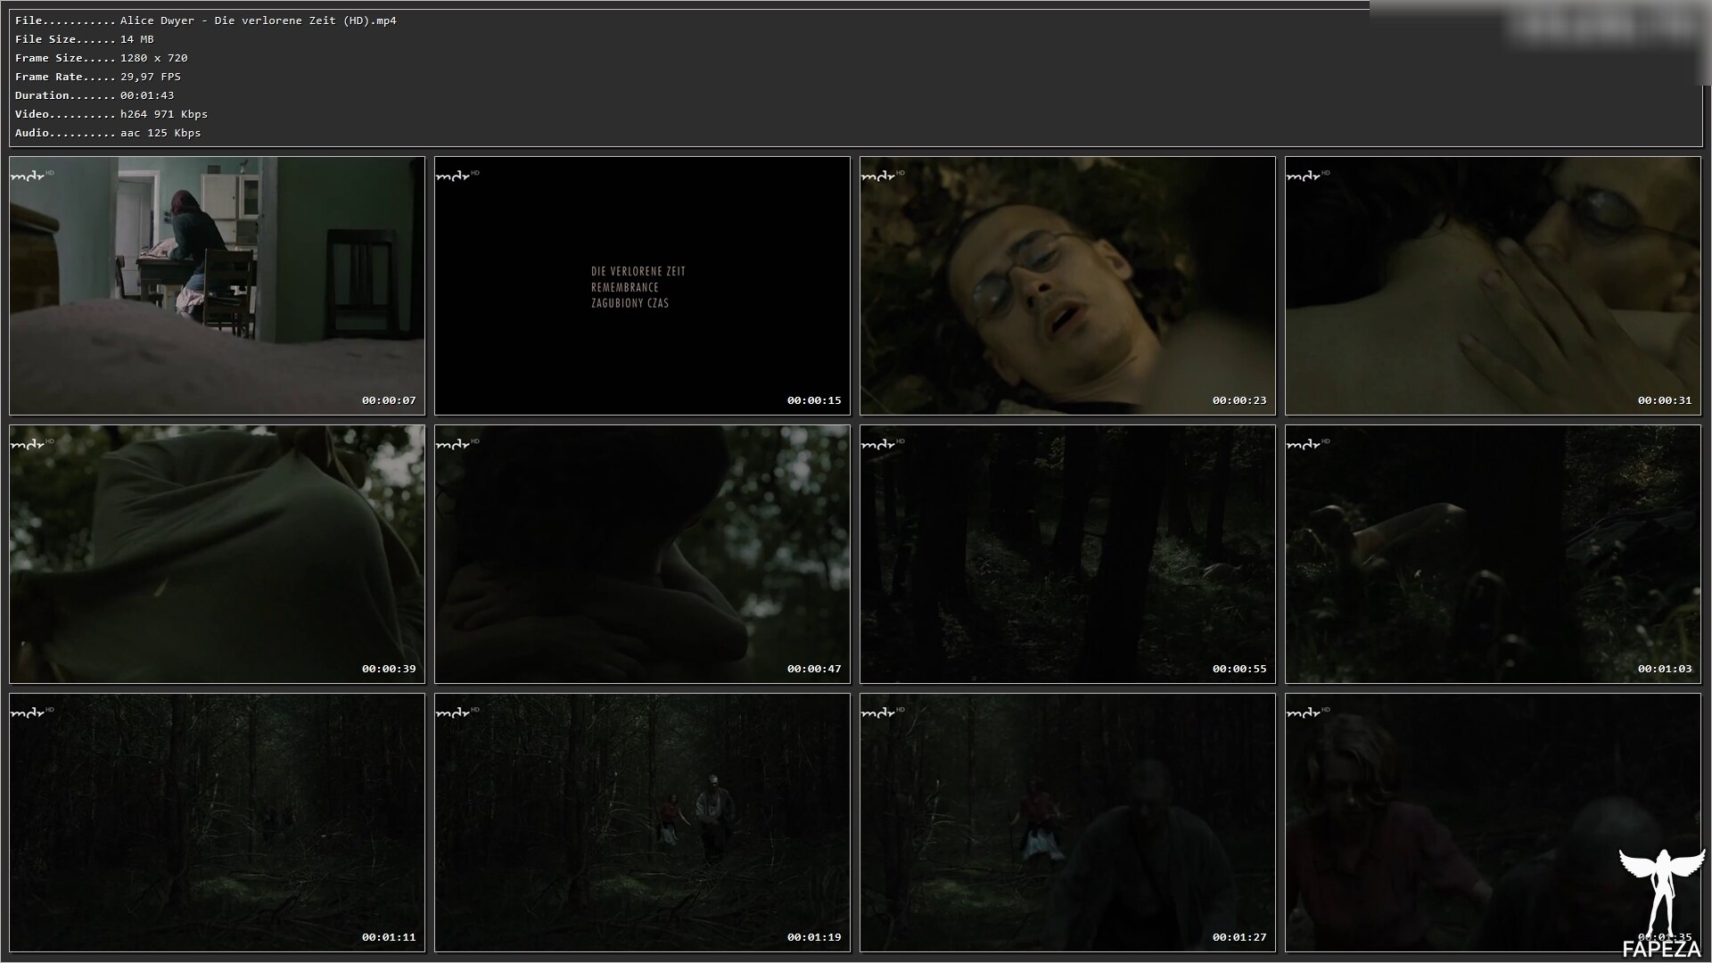Click the mdr HD logo in the 00:00:55 thumbnail
The height and width of the screenshot is (963, 1712).
pos(883,444)
